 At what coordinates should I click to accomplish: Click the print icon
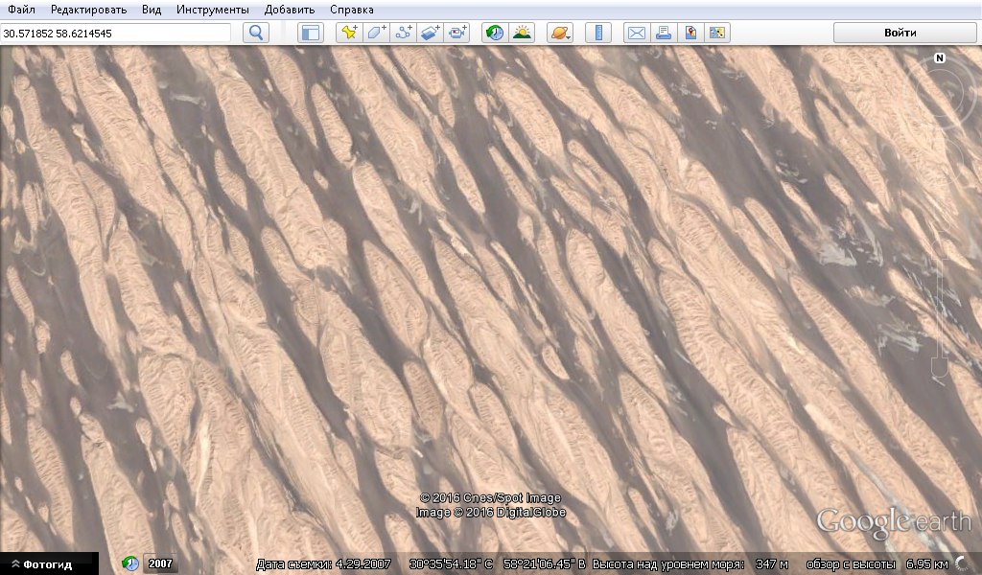pos(664,33)
